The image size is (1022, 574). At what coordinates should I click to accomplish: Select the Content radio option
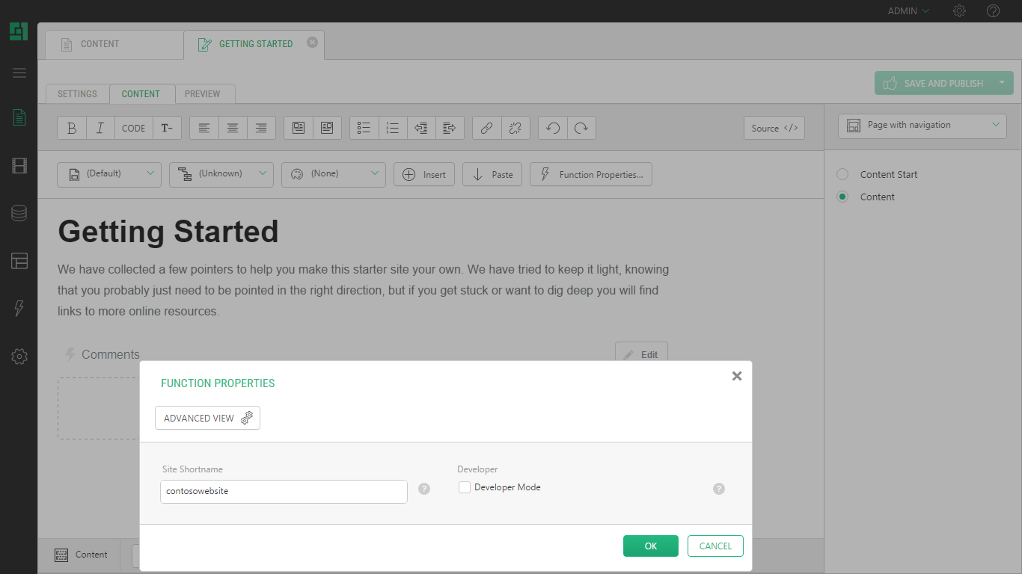842,197
